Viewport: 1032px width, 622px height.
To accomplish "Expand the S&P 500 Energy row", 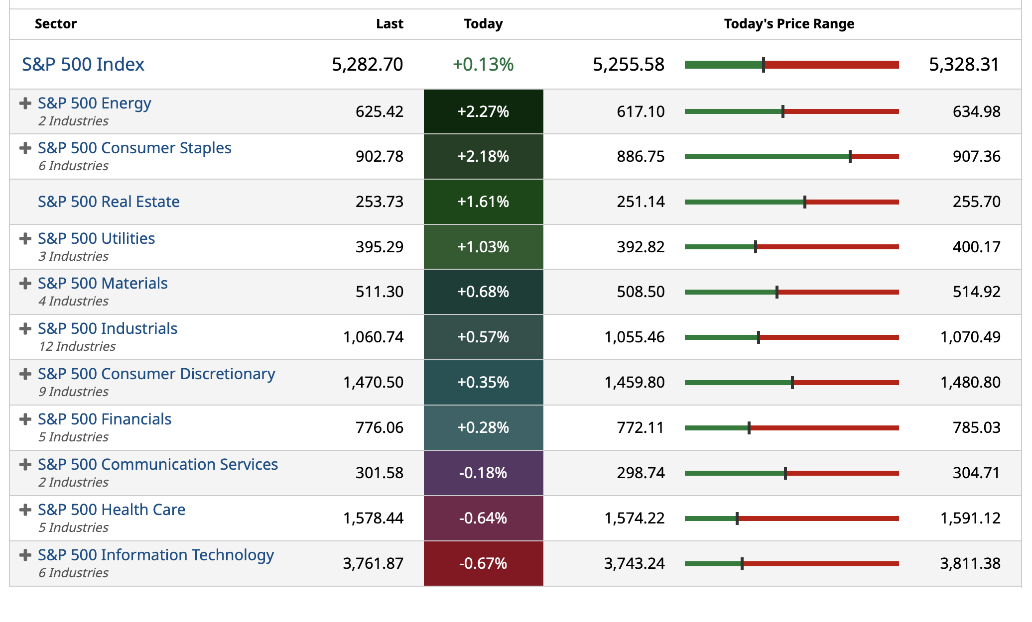I will [25, 104].
